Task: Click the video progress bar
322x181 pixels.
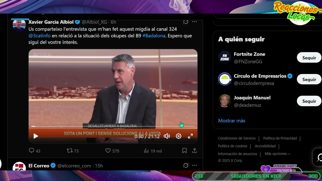Action: (x=113, y=126)
